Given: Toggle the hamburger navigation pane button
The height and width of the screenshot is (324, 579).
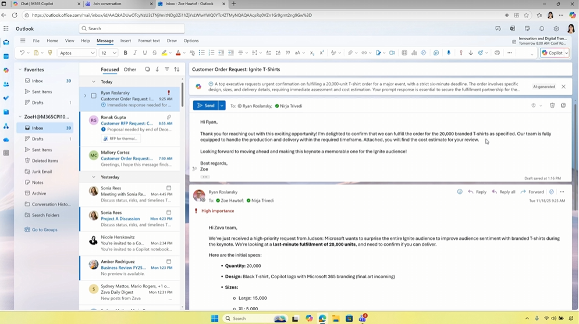Looking at the screenshot, I should (x=23, y=41).
